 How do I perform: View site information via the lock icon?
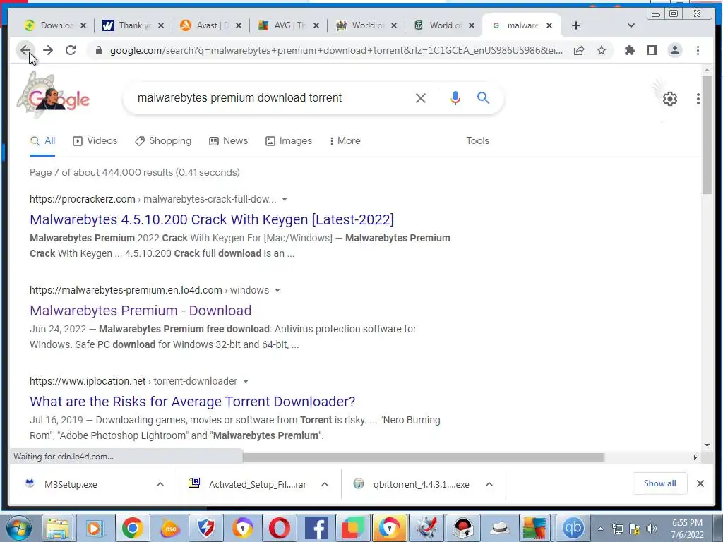(98, 50)
